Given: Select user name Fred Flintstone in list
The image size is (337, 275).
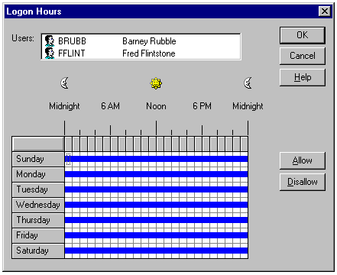Looking at the screenshot, I should pos(149,53).
